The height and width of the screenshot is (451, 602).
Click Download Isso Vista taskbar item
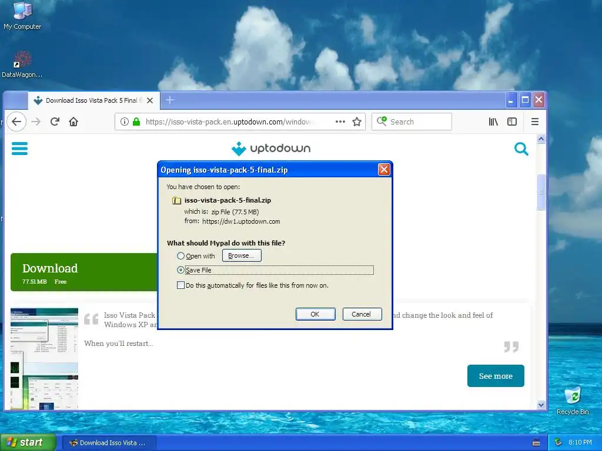pos(109,443)
